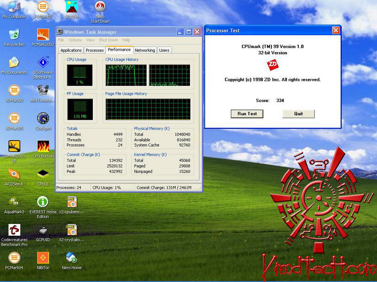Click the Commit Charge Limit value 2520132
The image size is (377, 282).
point(115,166)
